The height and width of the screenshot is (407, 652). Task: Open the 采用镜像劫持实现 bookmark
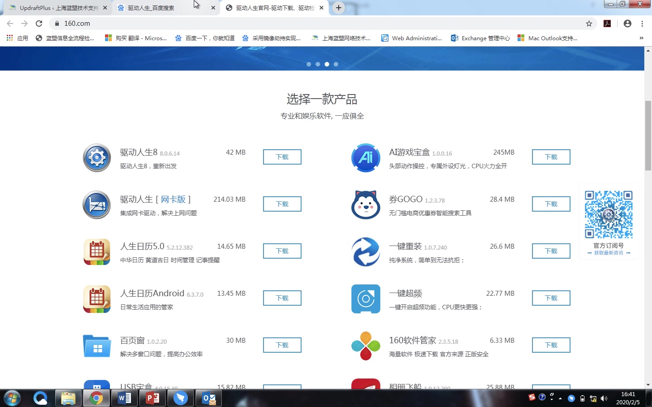coord(271,38)
